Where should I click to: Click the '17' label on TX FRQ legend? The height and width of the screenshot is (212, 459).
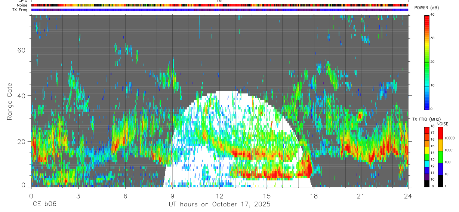click(x=433, y=133)
